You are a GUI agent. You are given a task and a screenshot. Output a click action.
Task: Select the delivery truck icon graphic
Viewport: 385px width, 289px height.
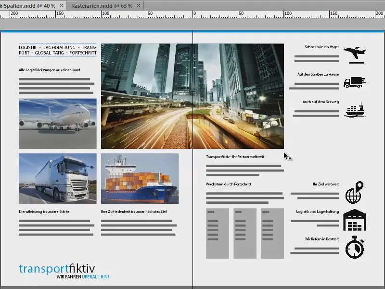coord(355,82)
